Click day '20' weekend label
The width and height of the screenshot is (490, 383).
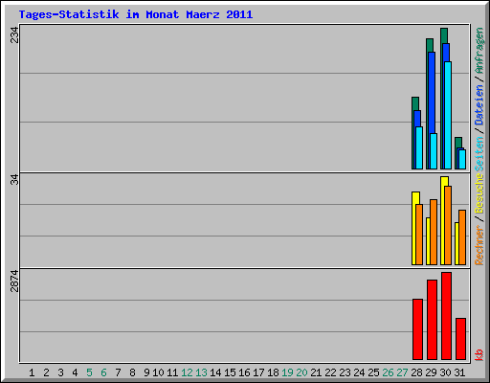(301, 372)
